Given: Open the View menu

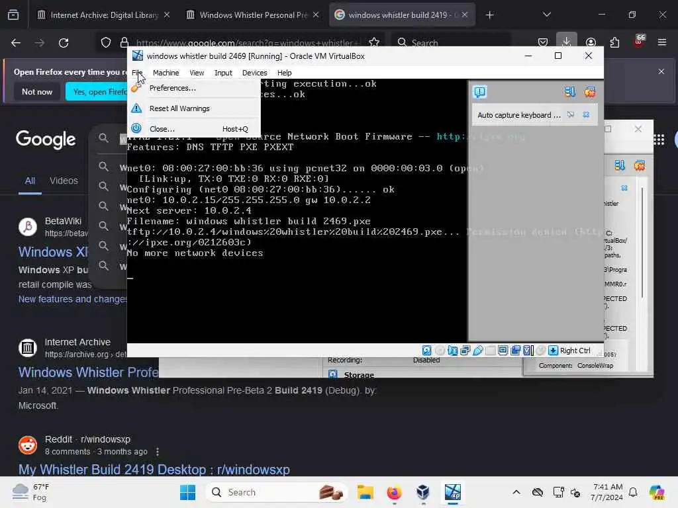Looking at the screenshot, I should pos(197,73).
